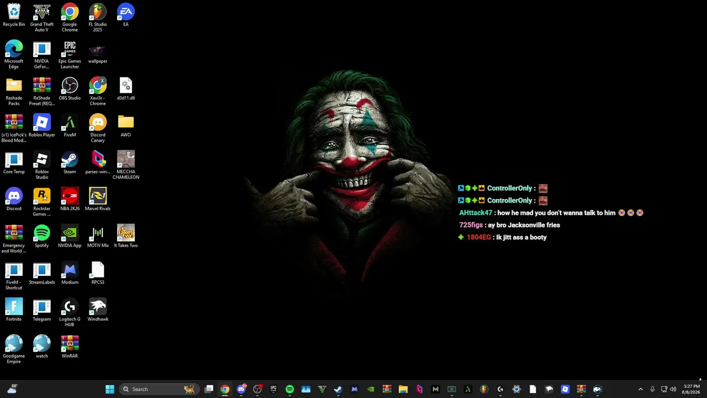
Task: Launch FL Studio 2025 from the desktop
Action: click(98, 18)
